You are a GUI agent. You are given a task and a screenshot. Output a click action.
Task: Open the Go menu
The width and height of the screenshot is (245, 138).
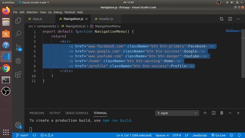[x=50, y=12]
